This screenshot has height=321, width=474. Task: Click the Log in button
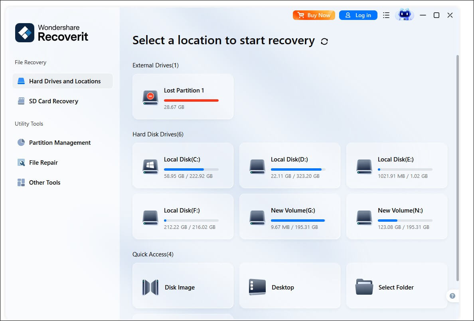(358, 15)
